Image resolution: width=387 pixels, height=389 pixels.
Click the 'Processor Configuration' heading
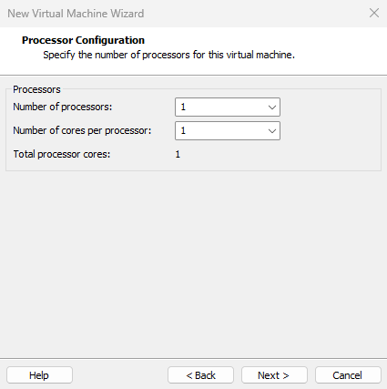click(83, 40)
